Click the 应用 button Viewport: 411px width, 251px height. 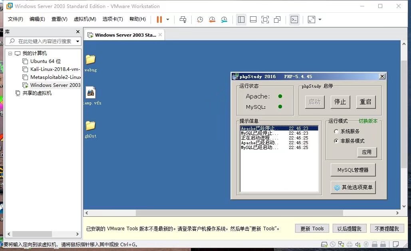tap(367, 152)
